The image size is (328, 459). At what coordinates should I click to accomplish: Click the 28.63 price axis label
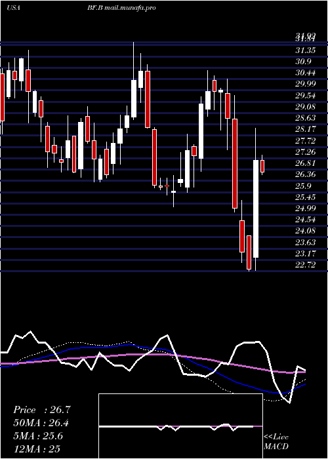click(305, 118)
